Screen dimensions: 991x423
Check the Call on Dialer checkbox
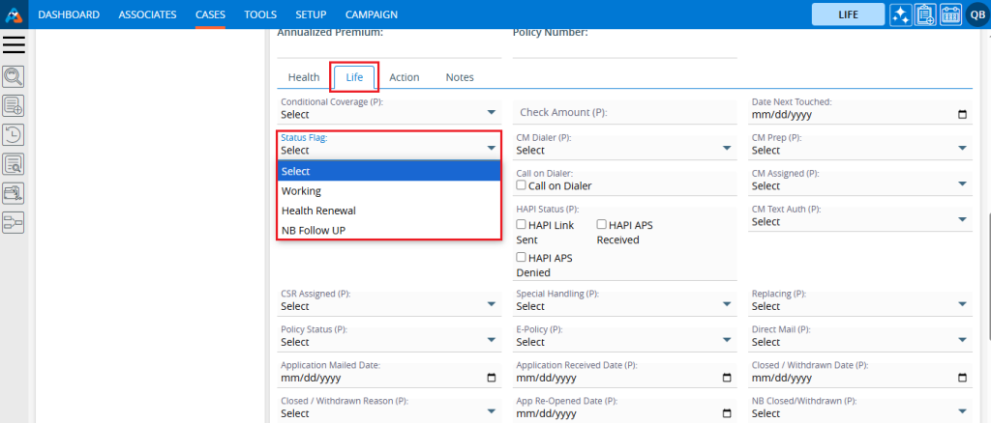pos(522,185)
